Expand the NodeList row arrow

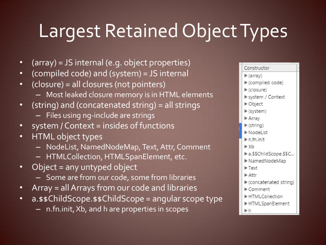pos(246,132)
